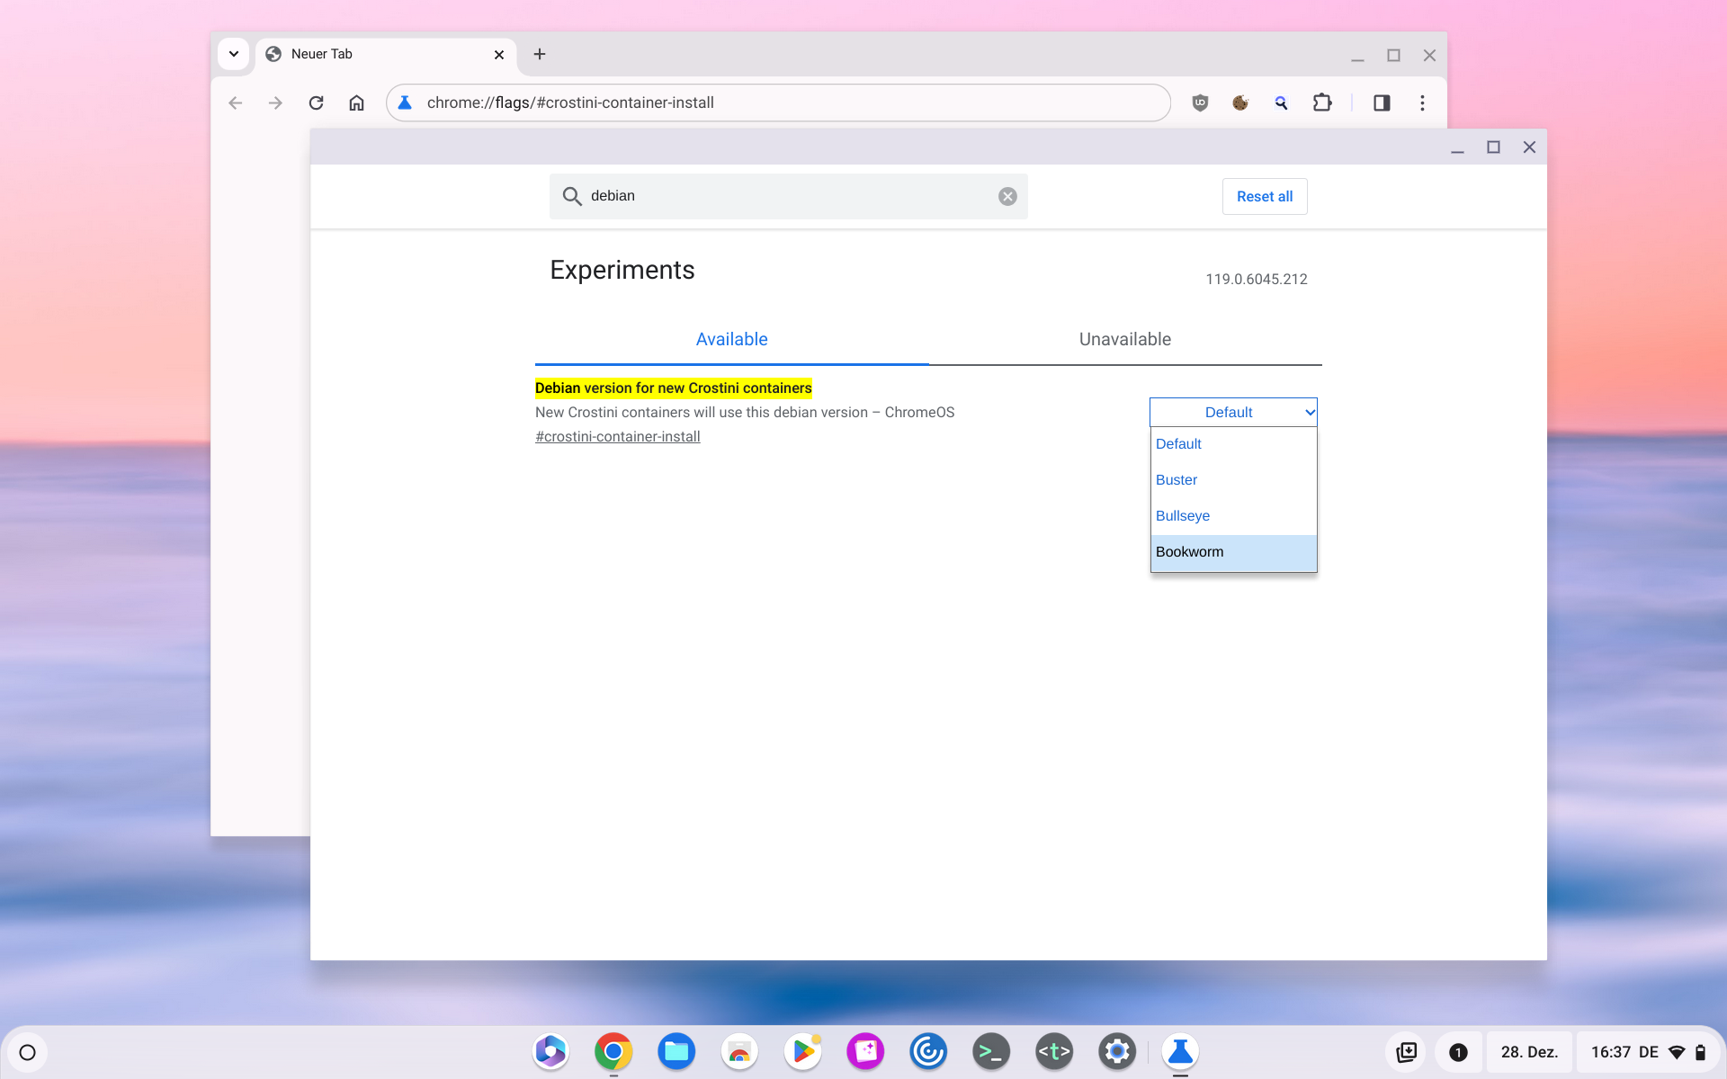Go forward in the Chrome browser window
Viewport: 1727px width, 1079px height.
(x=275, y=103)
